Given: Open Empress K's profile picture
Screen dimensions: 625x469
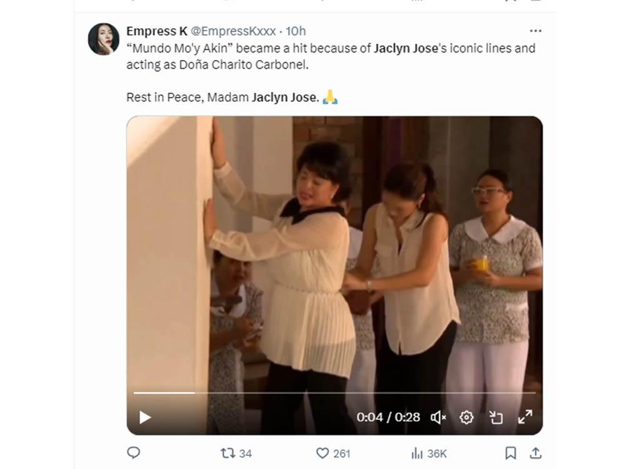Looking at the screenshot, I should (104, 39).
